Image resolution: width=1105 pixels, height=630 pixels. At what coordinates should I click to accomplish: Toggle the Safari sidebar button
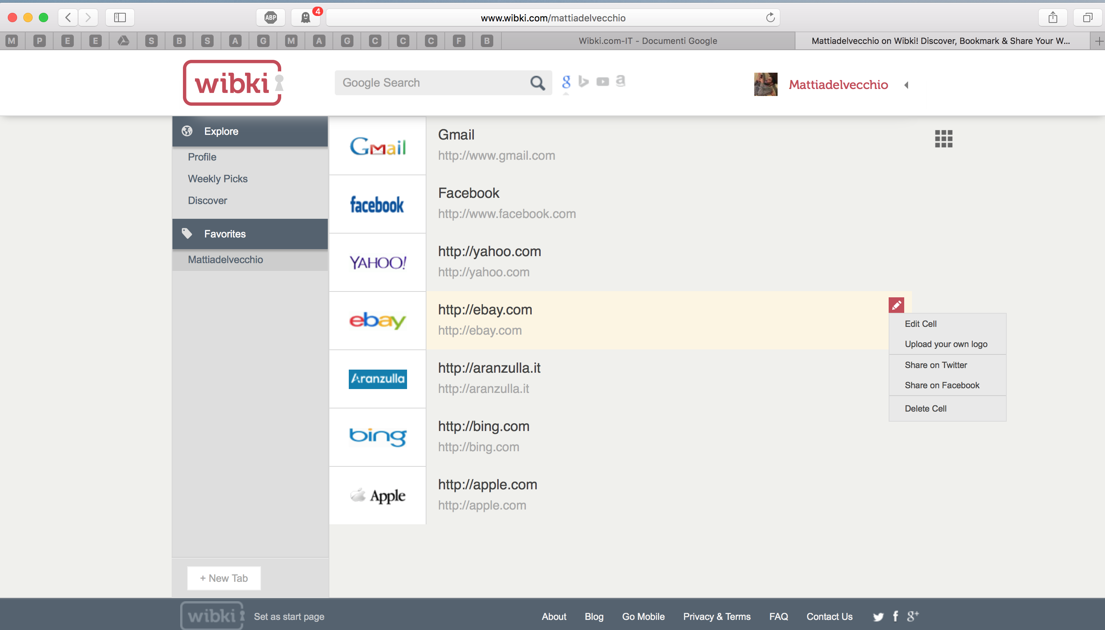pos(120,17)
